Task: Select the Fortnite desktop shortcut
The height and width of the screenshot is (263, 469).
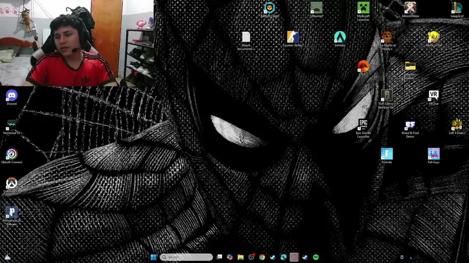Action: [387, 154]
